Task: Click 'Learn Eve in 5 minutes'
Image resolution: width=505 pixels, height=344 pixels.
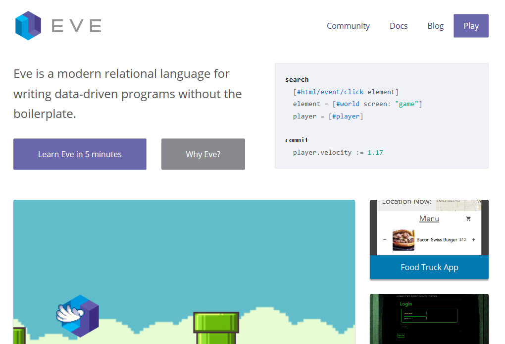Action: (79, 154)
